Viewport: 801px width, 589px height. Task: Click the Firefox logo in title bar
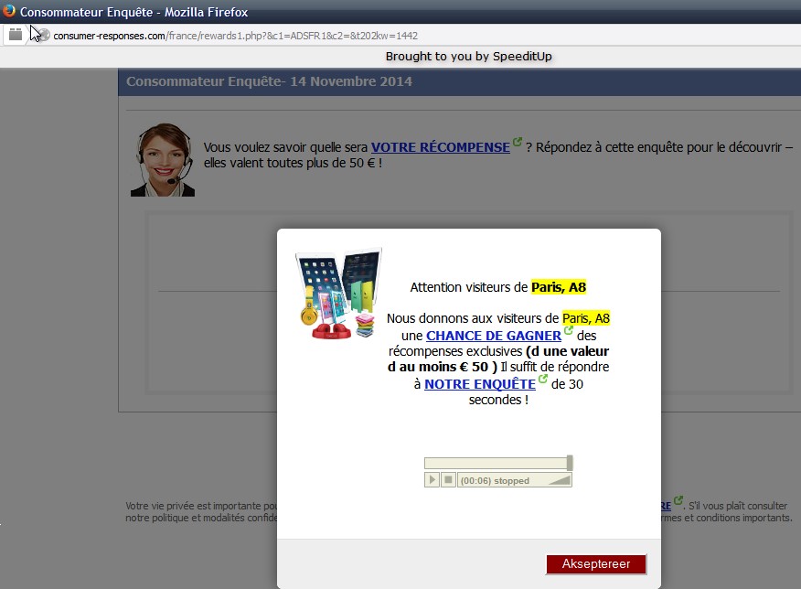point(9,12)
